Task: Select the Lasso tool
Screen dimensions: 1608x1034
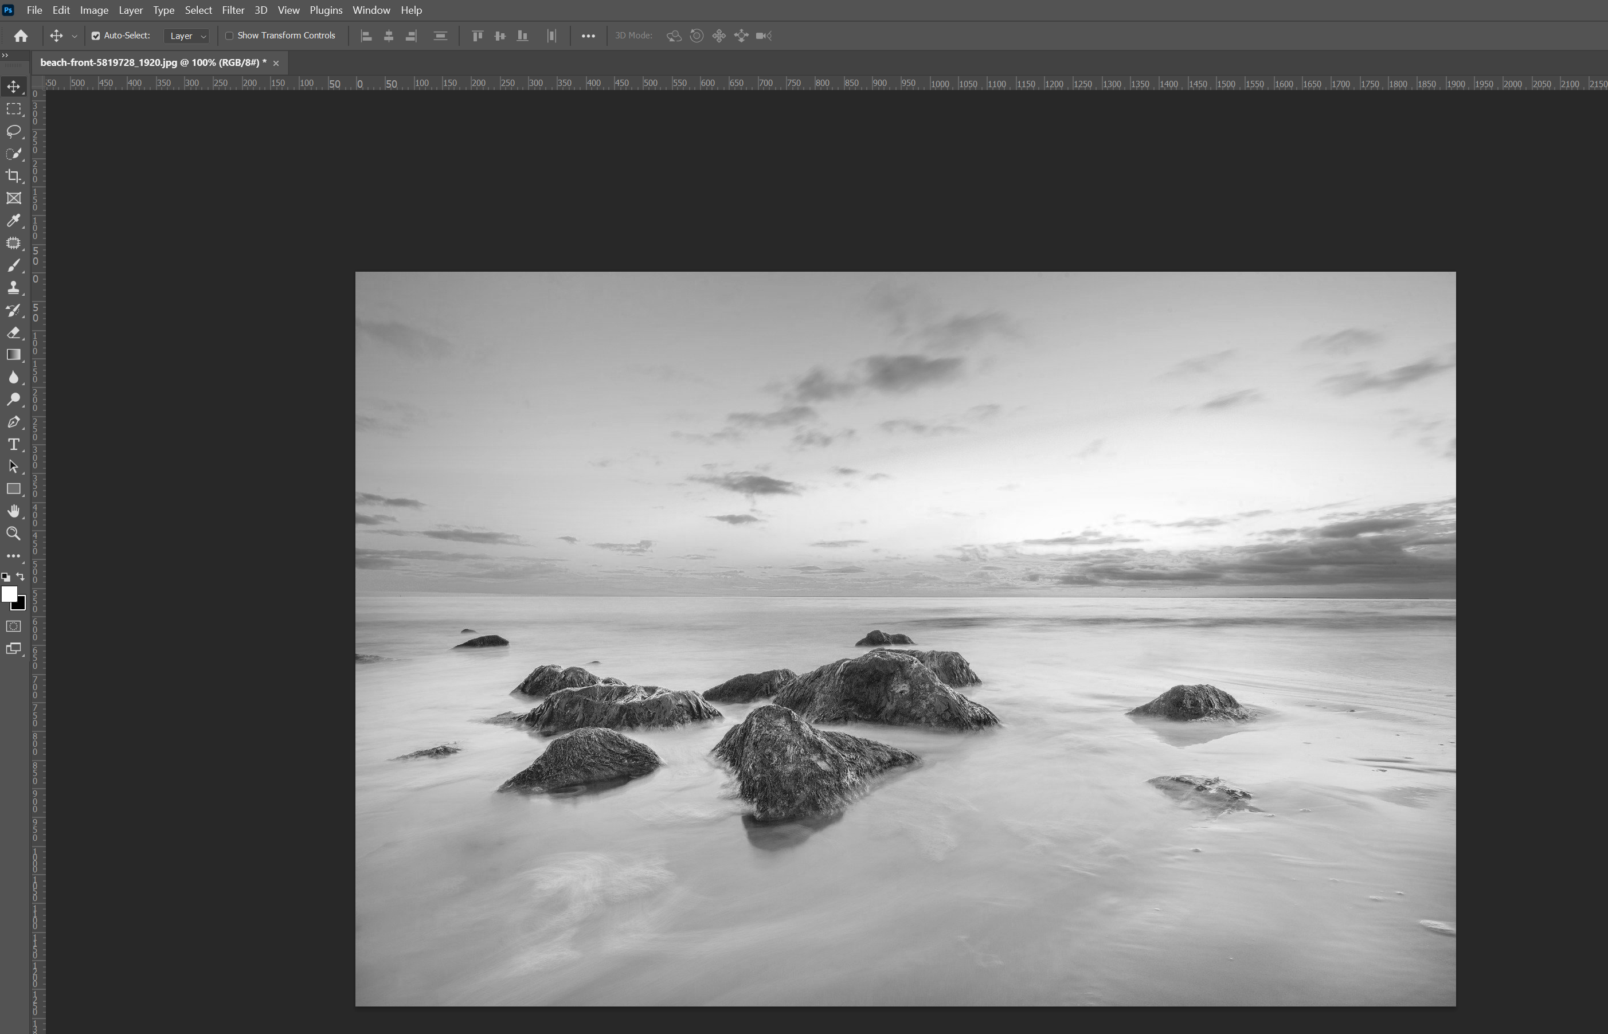Action: [13, 131]
